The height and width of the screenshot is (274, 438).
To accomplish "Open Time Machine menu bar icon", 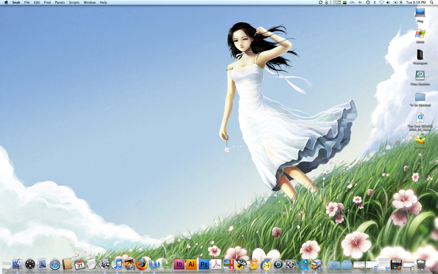I will pyautogui.click(x=368, y=3).
